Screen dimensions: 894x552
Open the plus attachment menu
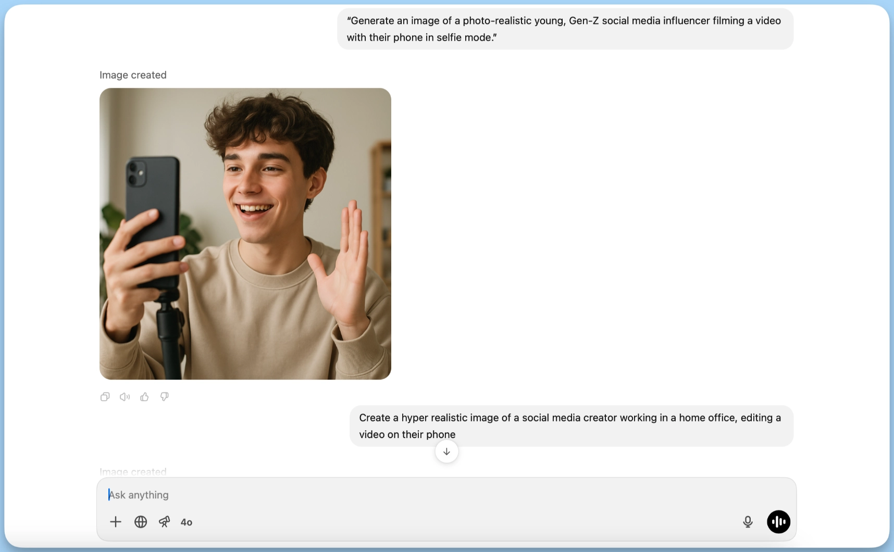coord(116,522)
